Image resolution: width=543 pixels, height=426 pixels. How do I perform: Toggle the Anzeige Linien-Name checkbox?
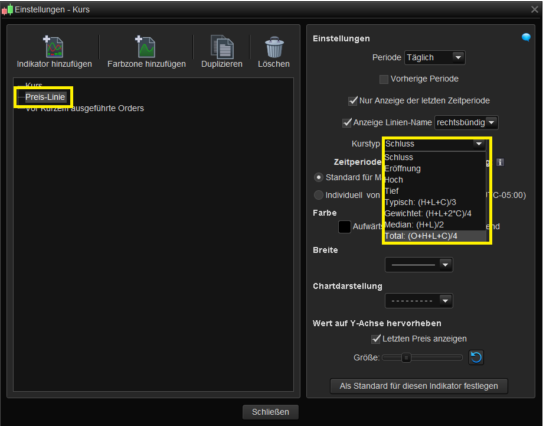coord(346,123)
